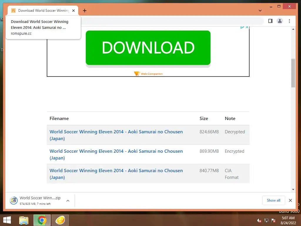Maximize the Chrome window
This screenshot has width=301, height=226.
click(279, 6)
